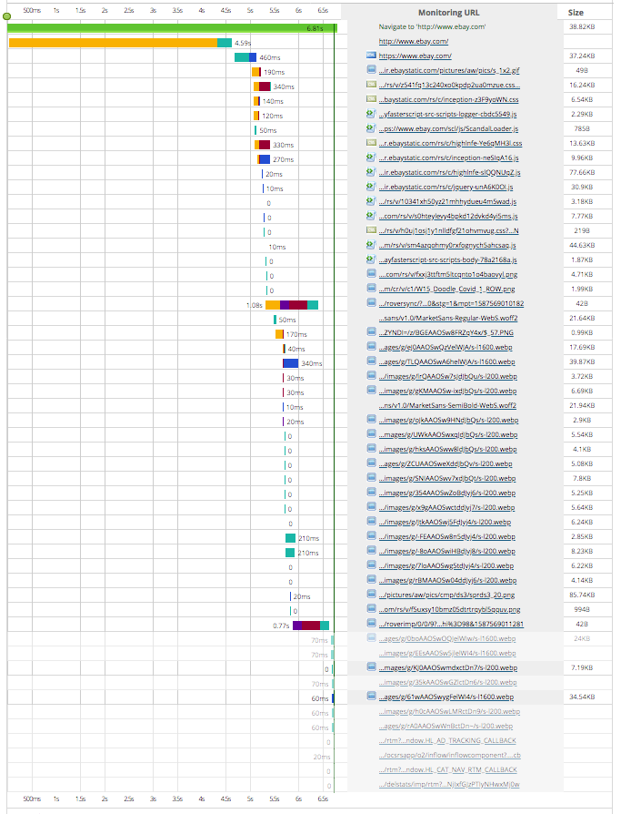Click the 77.66KB size value
The width and height of the screenshot is (621, 814).
pos(582,172)
